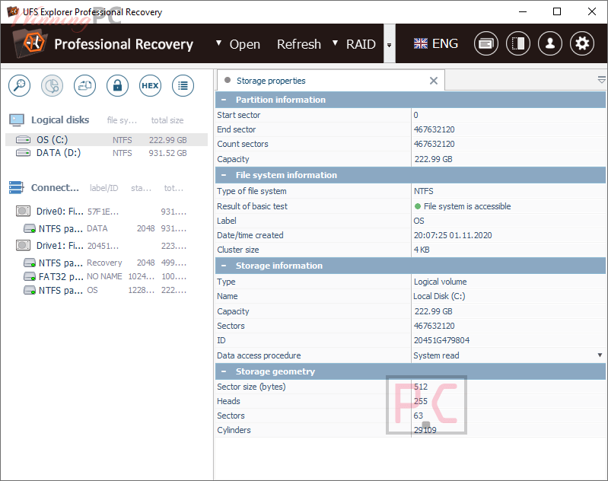This screenshot has height=481, width=608.
Task: Click the 'file sy...' column header
Action: [x=122, y=120]
